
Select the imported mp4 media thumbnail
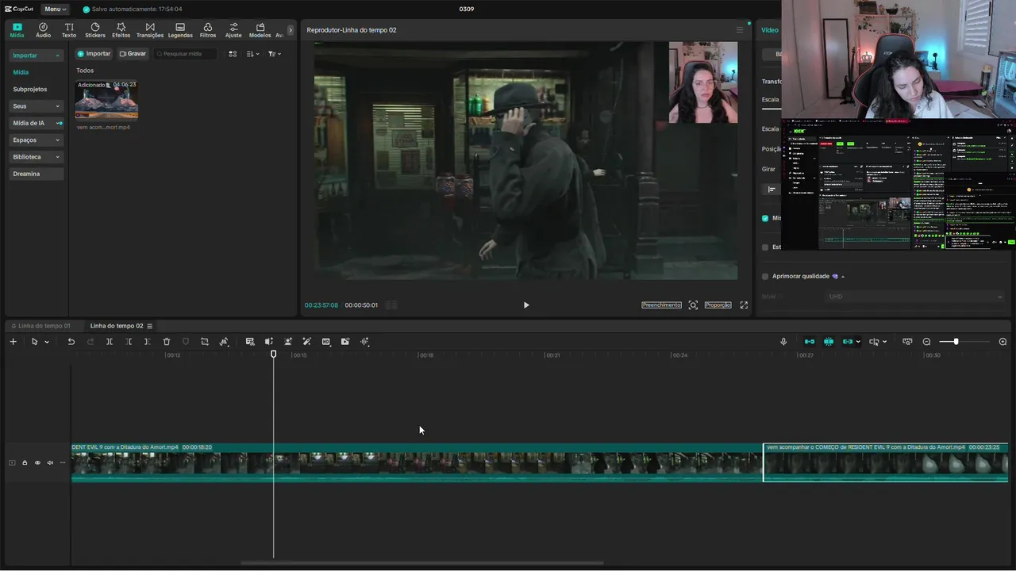click(x=106, y=99)
